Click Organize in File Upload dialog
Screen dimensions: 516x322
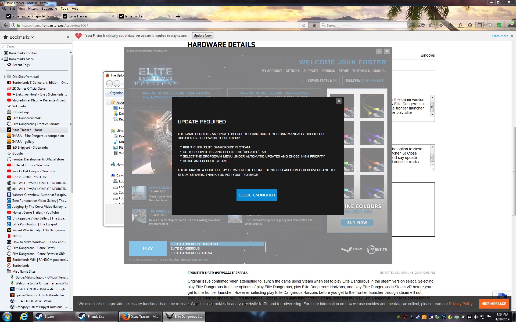click(116, 93)
